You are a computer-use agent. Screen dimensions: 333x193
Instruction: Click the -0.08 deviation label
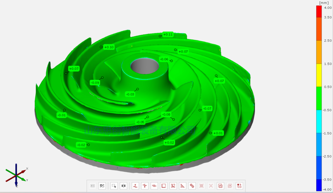(x=166, y=115)
